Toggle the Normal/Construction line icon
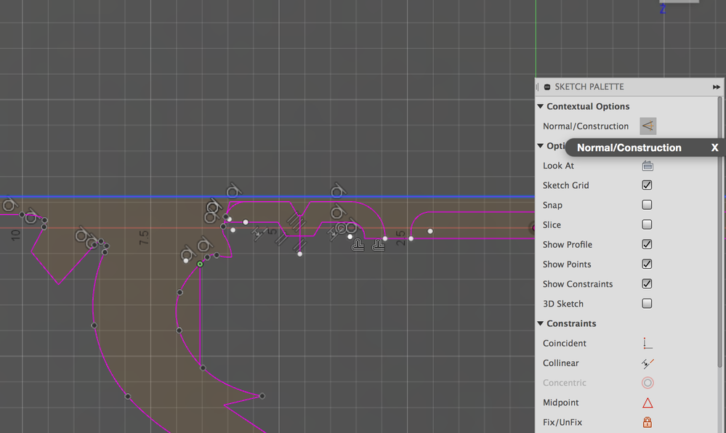 click(x=648, y=126)
